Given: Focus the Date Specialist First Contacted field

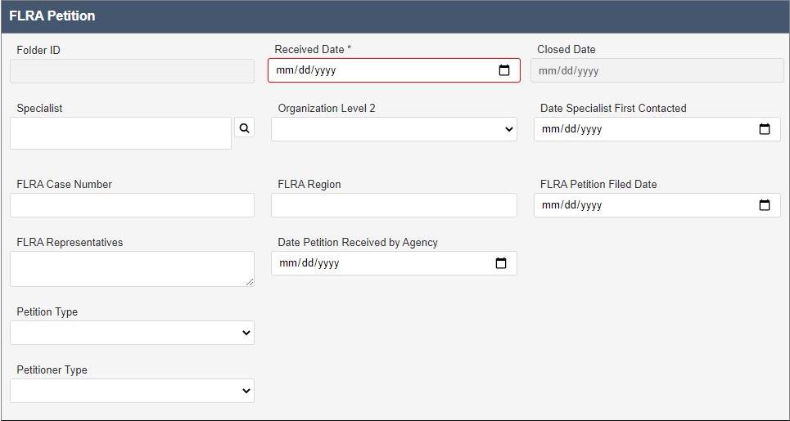Looking at the screenshot, I should click(x=657, y=129).
